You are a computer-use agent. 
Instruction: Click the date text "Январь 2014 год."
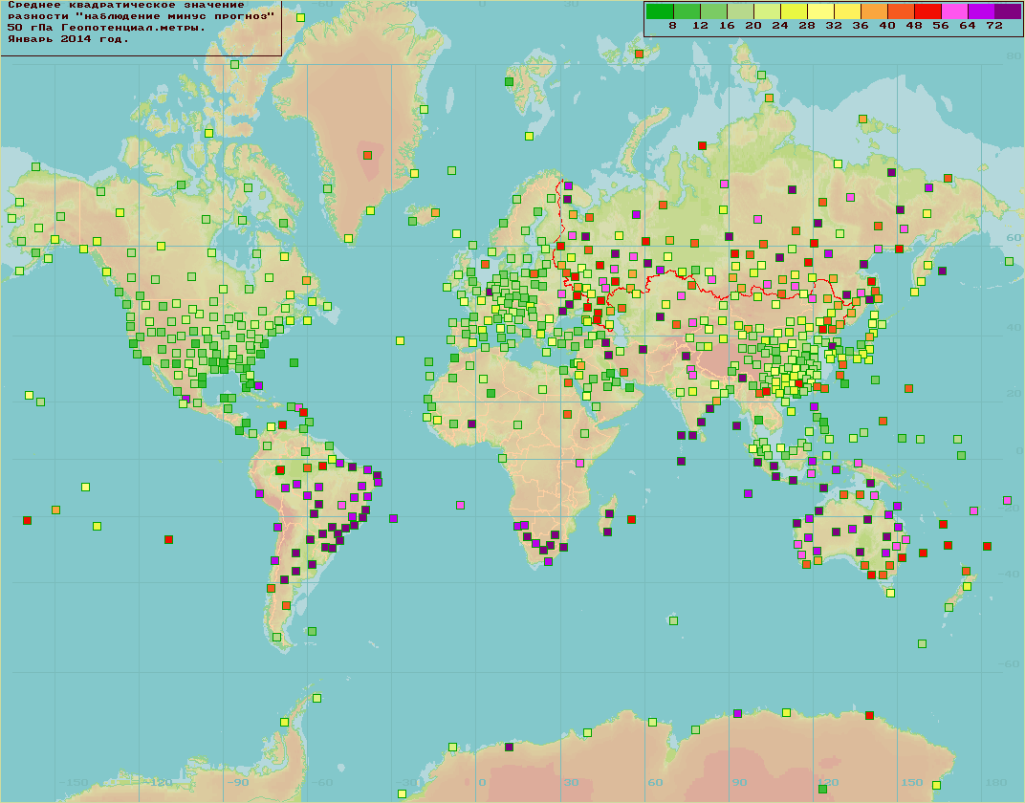(x=68, y=39)
